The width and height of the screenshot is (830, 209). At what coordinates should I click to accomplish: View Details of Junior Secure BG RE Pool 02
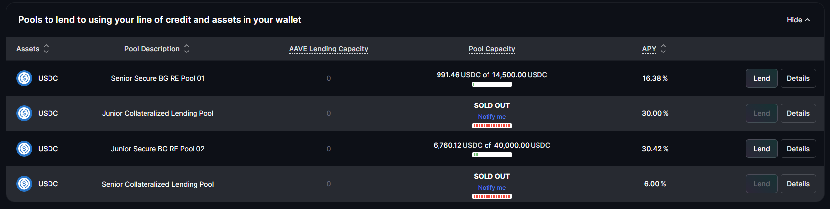[798, 149]
